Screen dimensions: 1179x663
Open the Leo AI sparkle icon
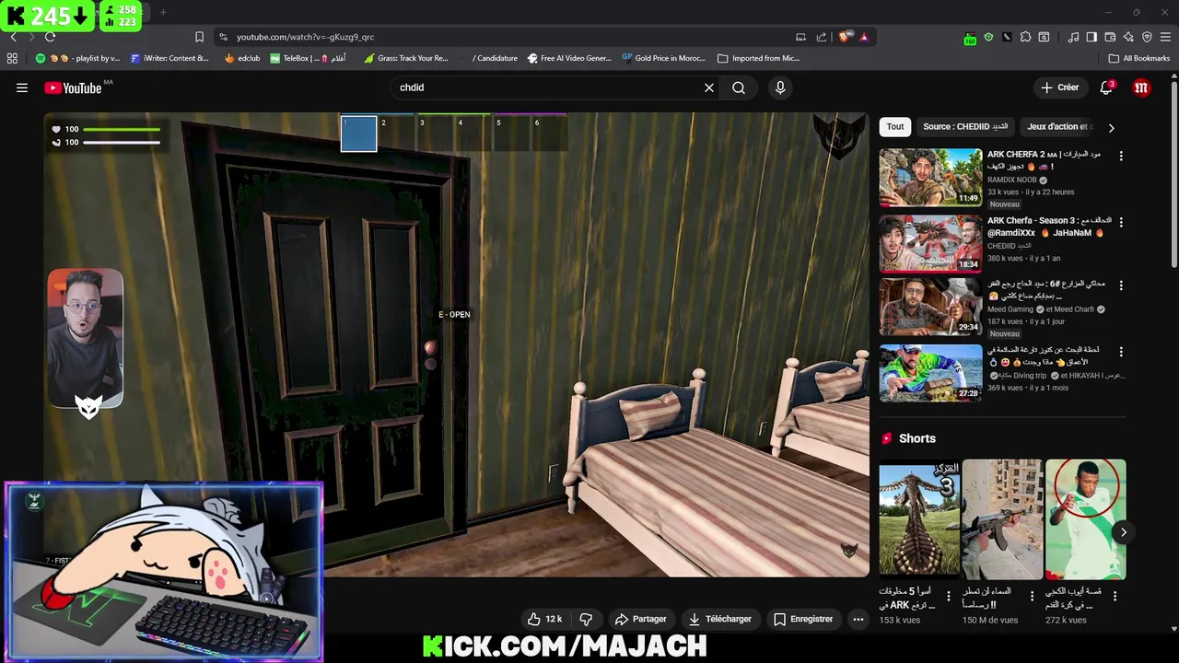pos(1128,37)
